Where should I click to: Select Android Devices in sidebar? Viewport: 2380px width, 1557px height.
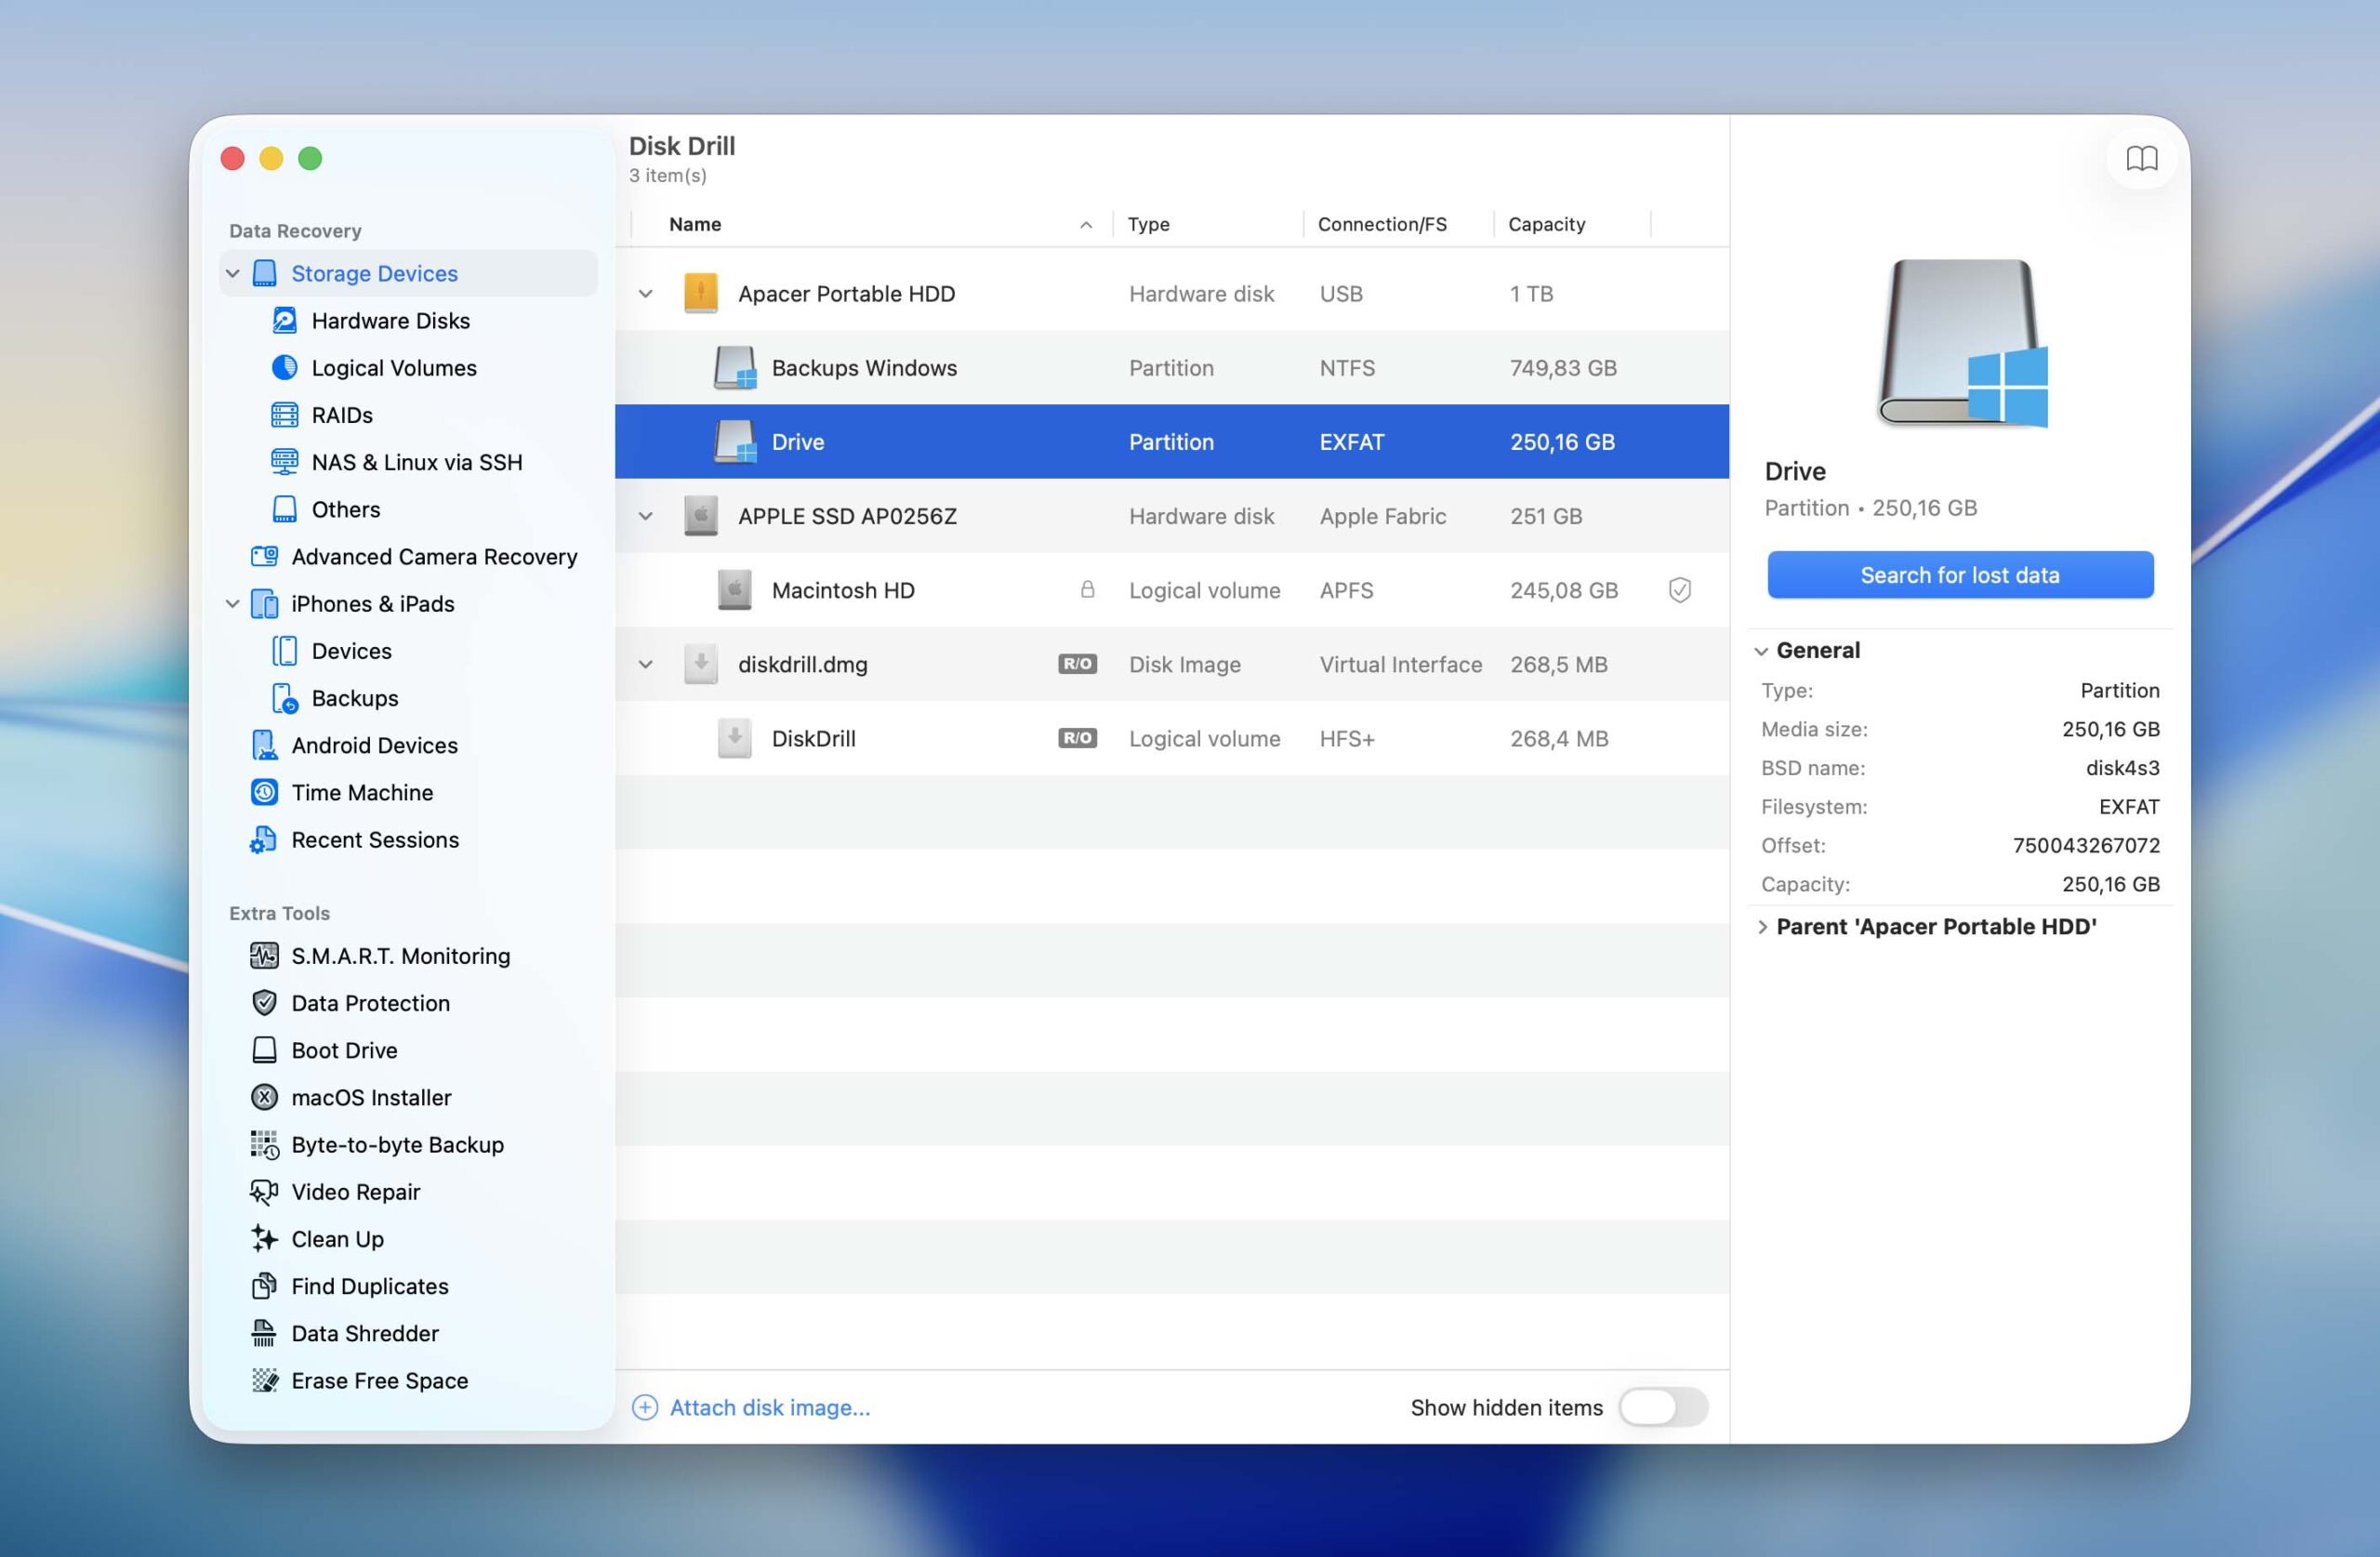click(x=374, y=745)
